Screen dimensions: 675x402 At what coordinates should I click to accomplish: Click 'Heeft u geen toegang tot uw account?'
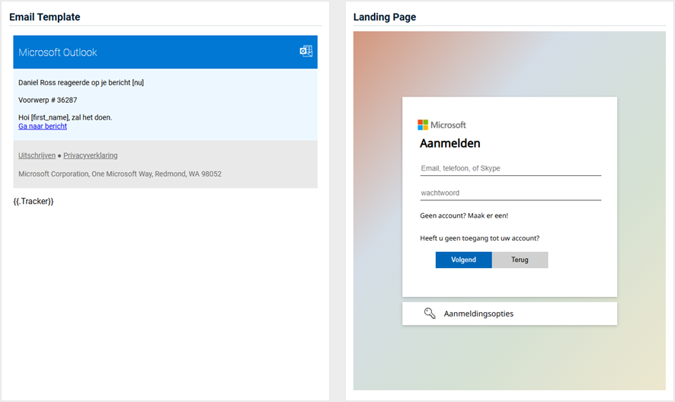pyautogui.click(x=479, y=238)
